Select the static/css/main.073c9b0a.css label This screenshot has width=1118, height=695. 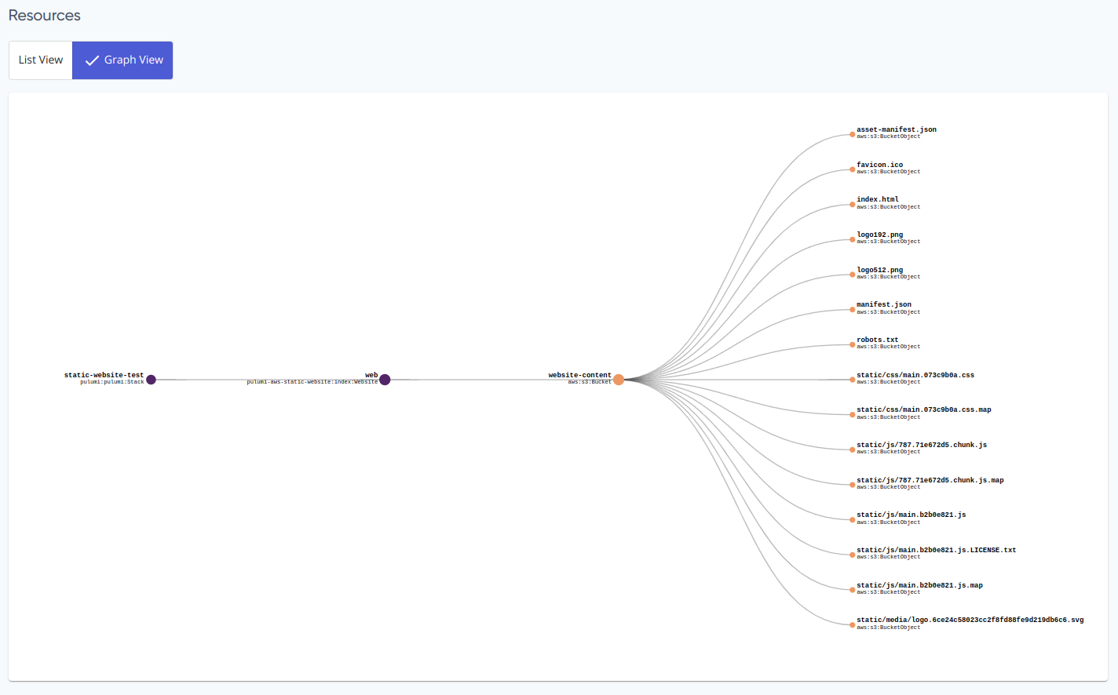click(x=915, y=375)
